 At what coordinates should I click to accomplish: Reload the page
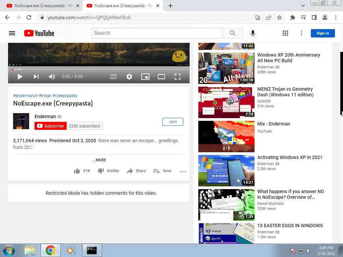click(29, 17)
